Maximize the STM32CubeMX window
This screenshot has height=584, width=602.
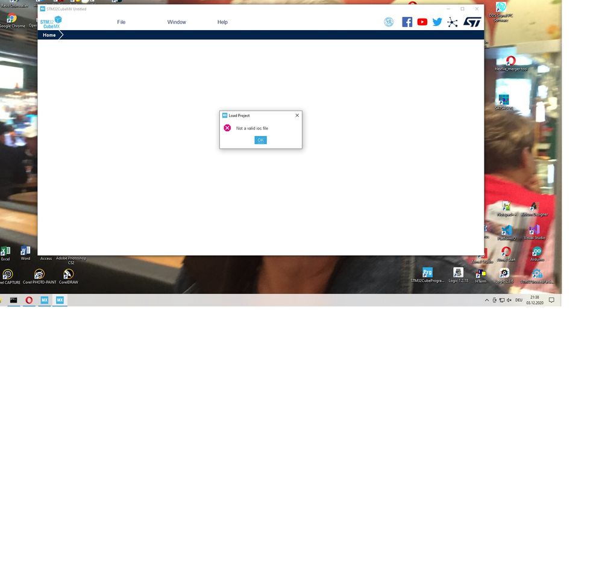pos(462,9)
